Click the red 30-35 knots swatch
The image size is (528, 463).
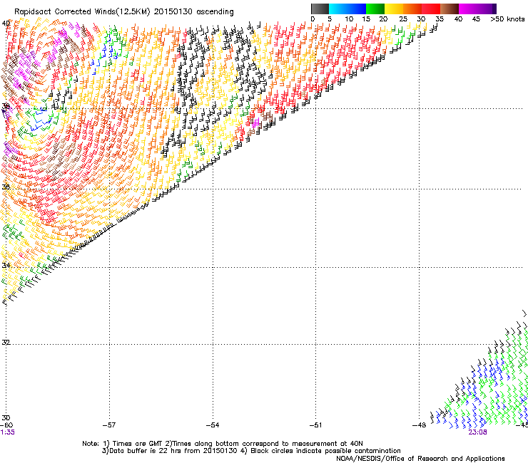[431, 9]
